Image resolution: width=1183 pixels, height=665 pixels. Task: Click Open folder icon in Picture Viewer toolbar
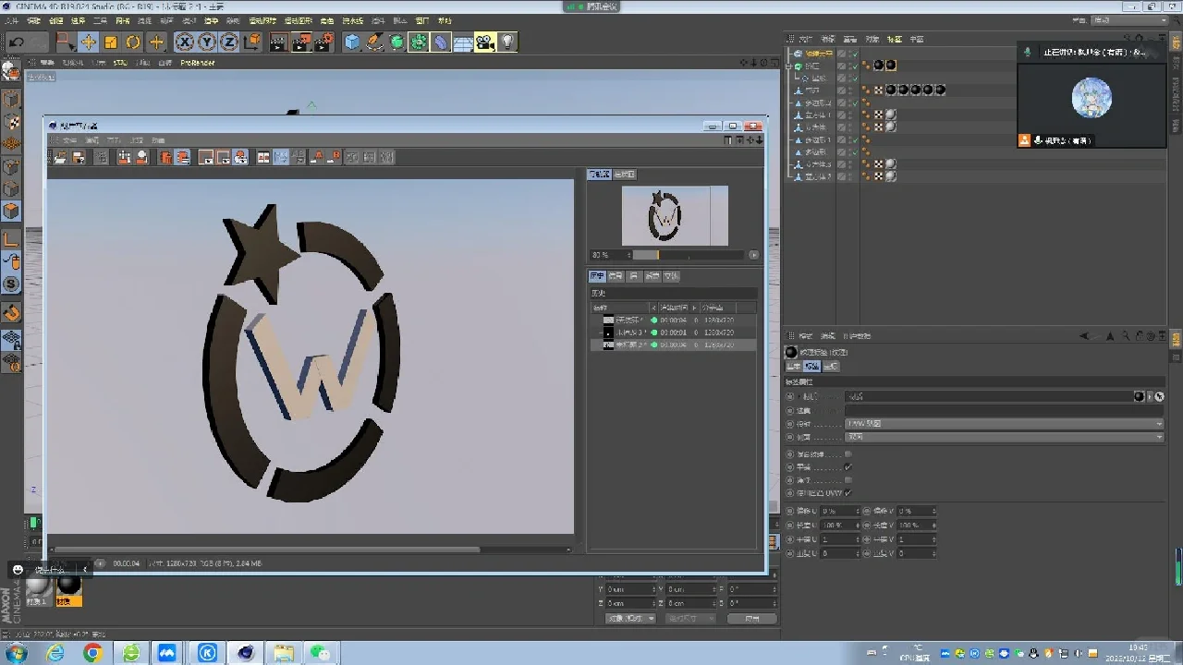tap(60, 158)
